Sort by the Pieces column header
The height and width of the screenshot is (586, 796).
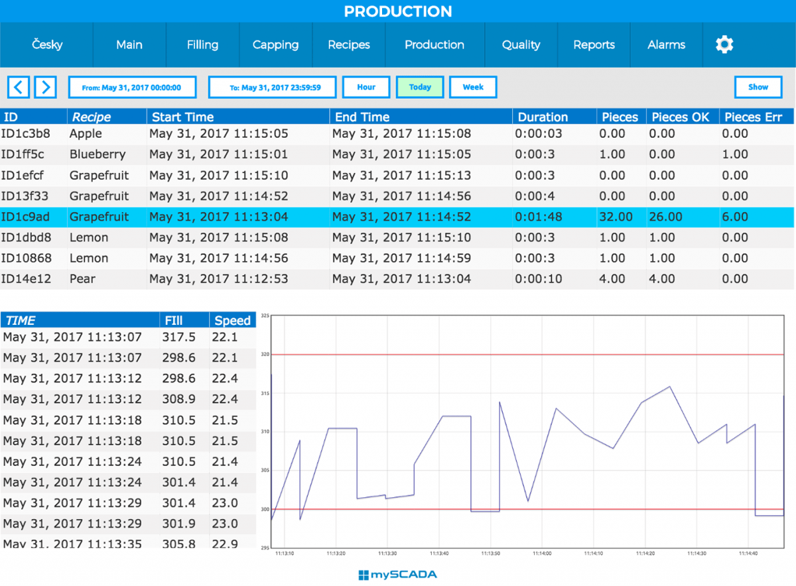[622, 117]
